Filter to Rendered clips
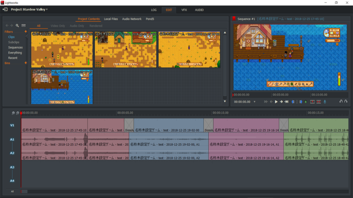 pos(96,26)
